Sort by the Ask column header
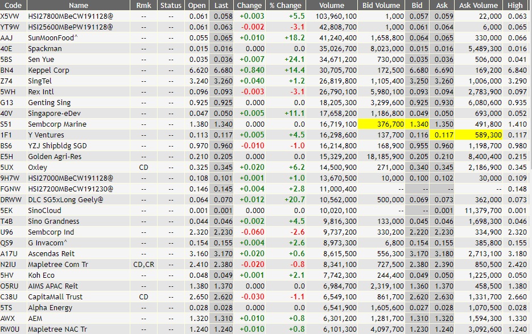The height and width of the screenshot is (334, 532). point(442,5)
